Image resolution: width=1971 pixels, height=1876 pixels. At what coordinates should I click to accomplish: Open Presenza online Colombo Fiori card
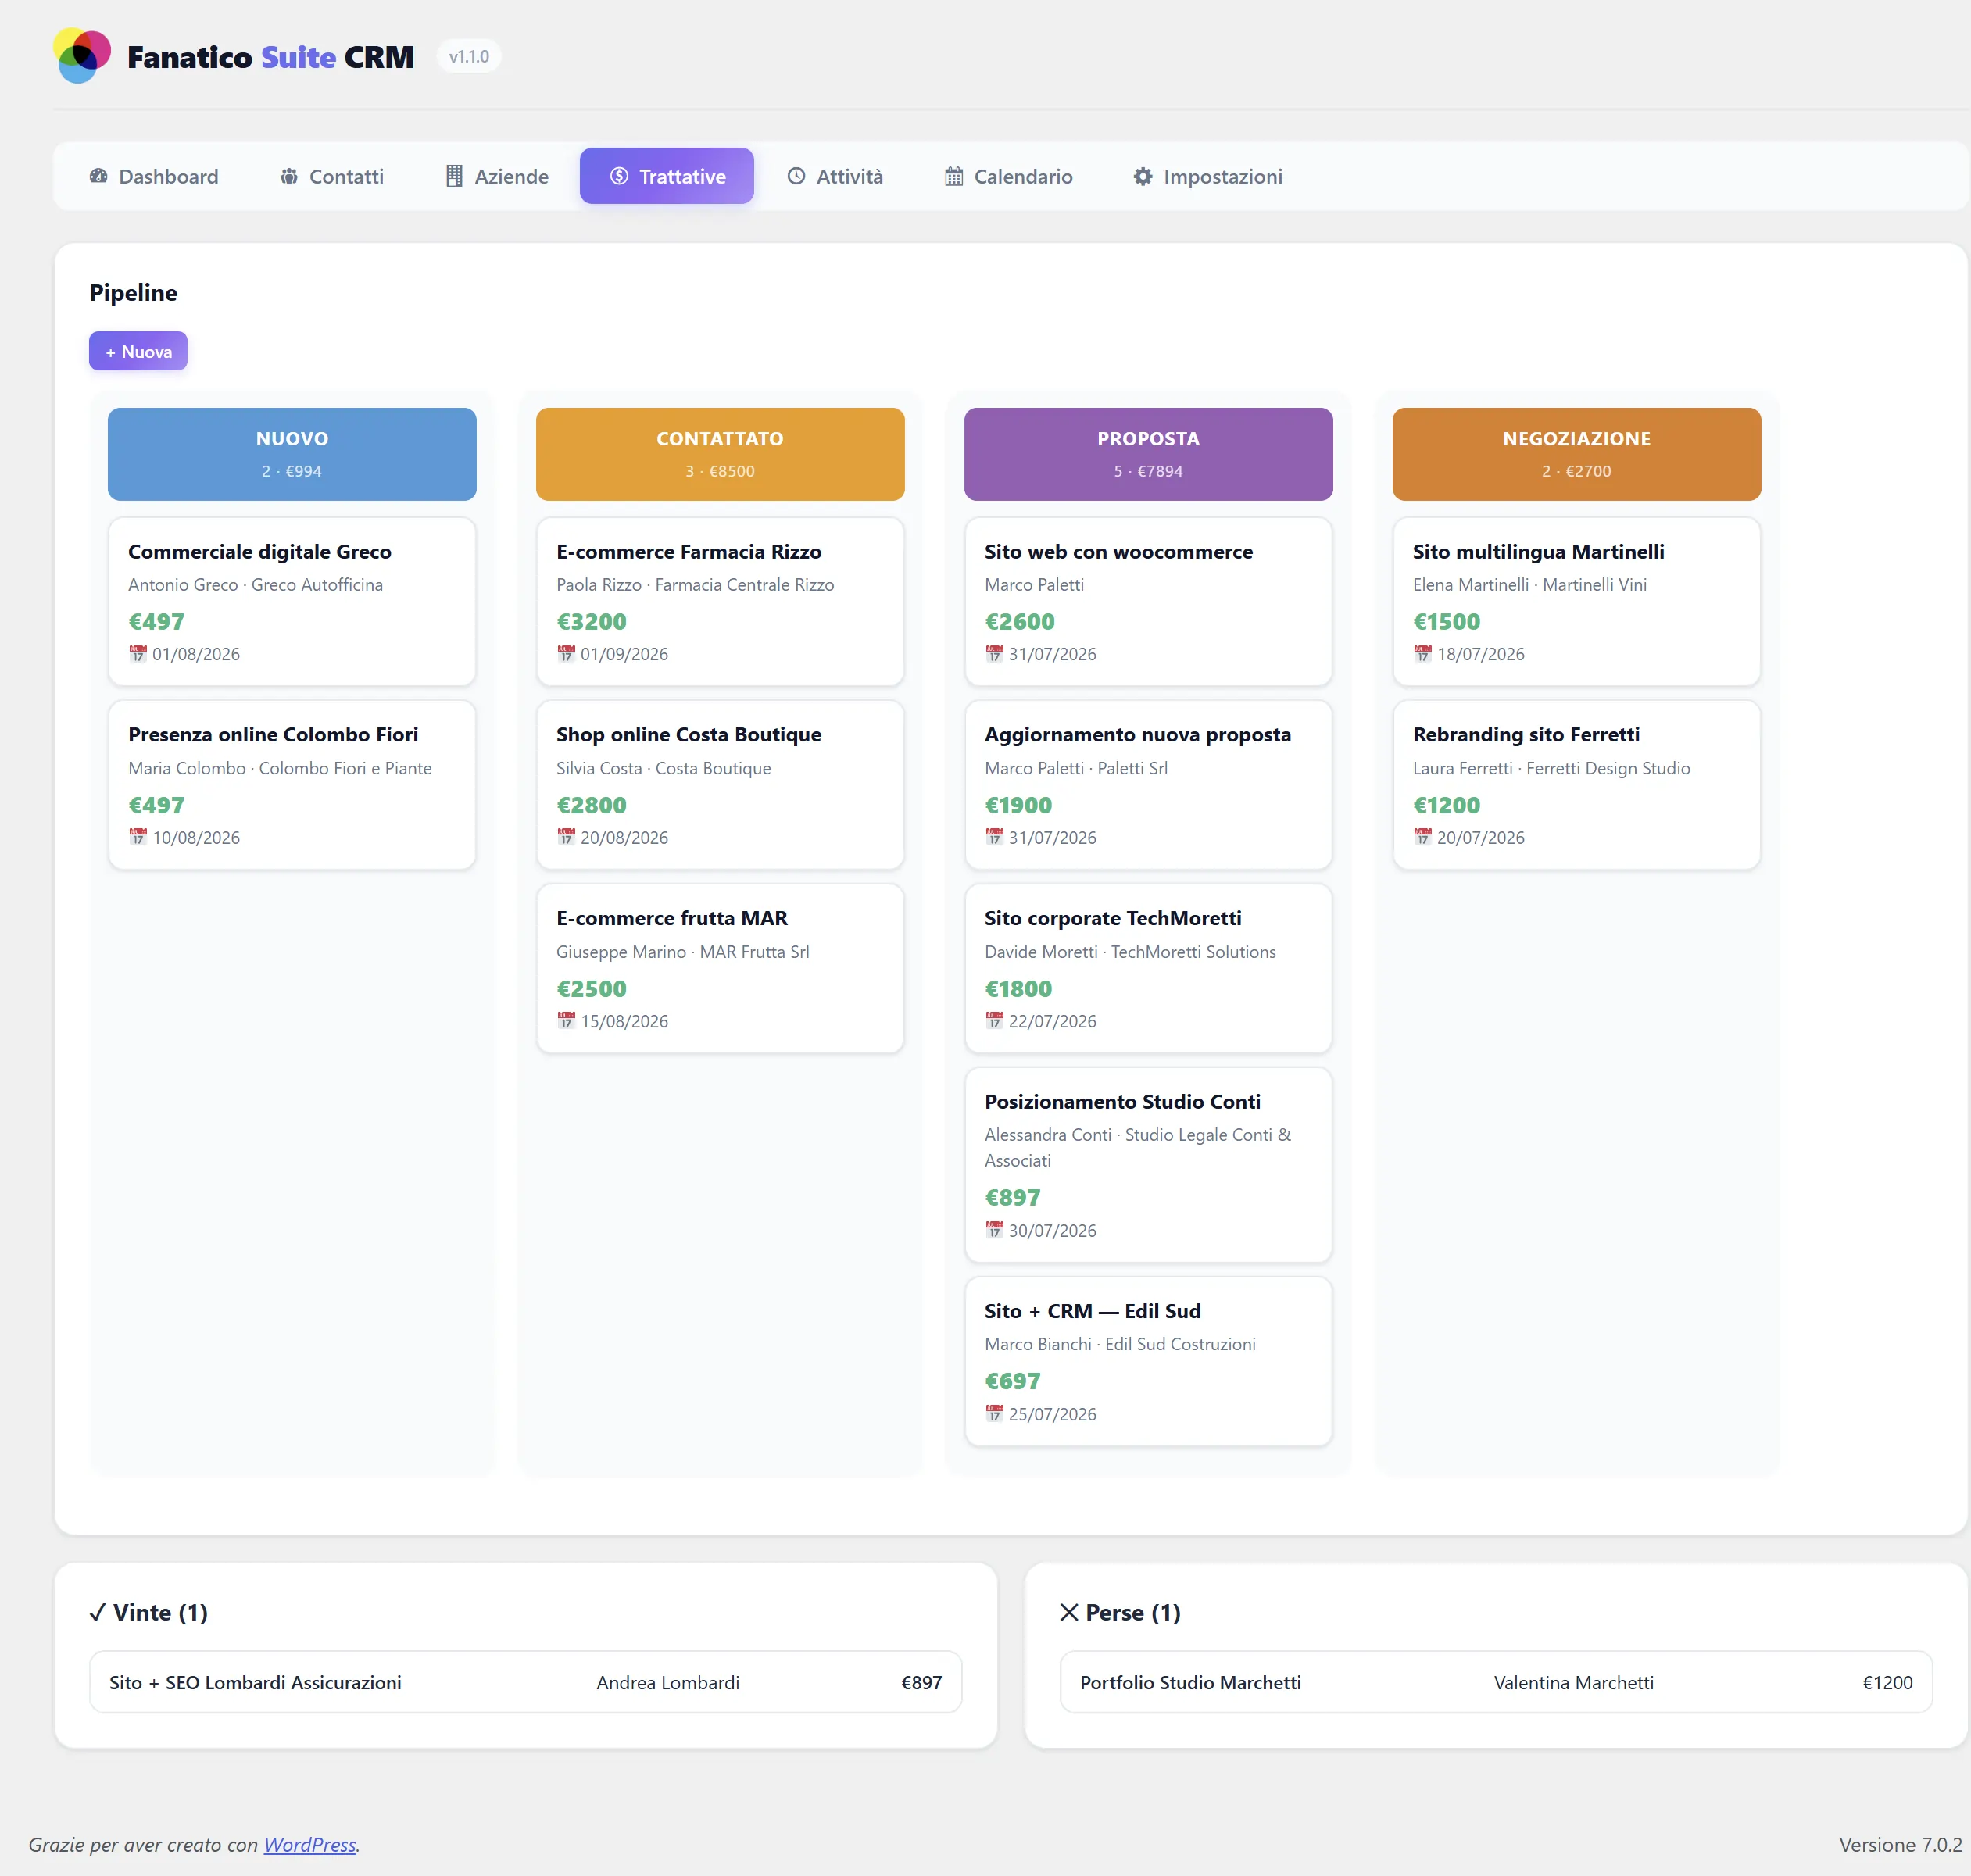click(x=292, y=785)
